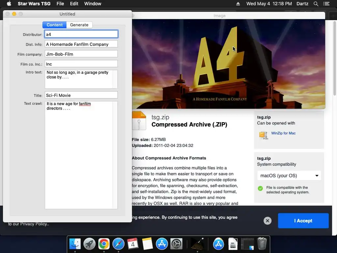
Task: Open the disk image document in dock
Action: 233,244
